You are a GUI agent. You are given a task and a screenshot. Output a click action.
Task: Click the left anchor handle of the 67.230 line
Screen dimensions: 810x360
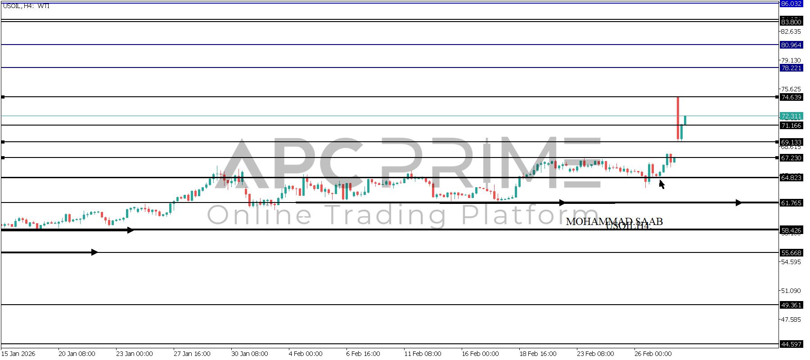pos(3,157)
